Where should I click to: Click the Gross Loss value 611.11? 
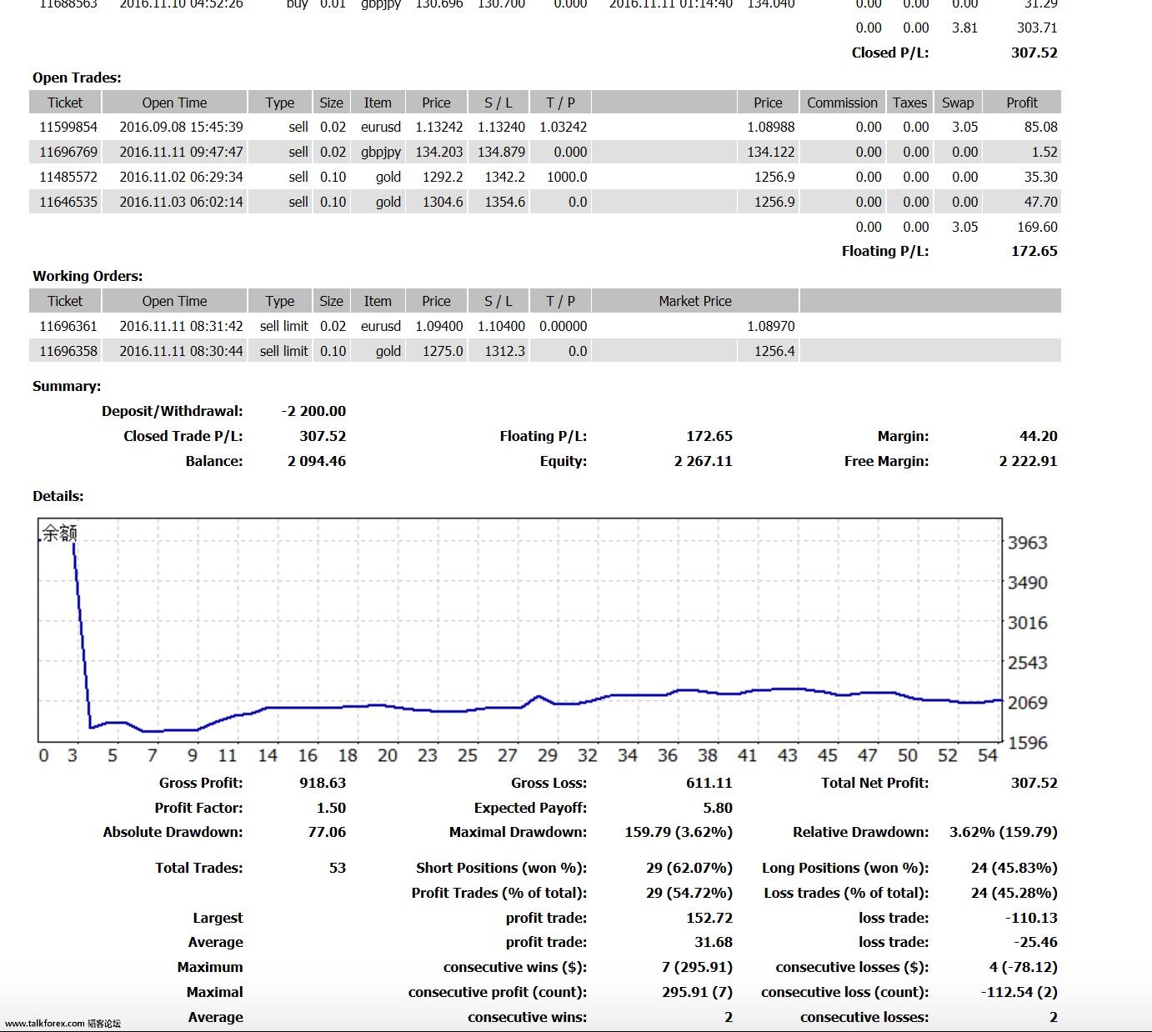click(x=709, y=783)
